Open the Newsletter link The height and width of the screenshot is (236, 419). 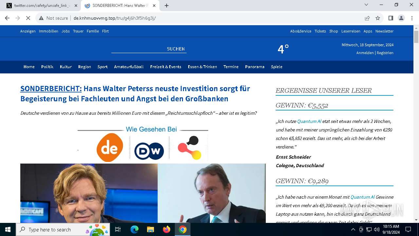point(384,31)
